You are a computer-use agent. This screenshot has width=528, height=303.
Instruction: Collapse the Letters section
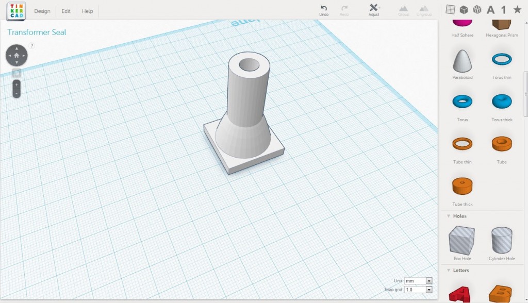pyautogui.click(x=448, y=270)
